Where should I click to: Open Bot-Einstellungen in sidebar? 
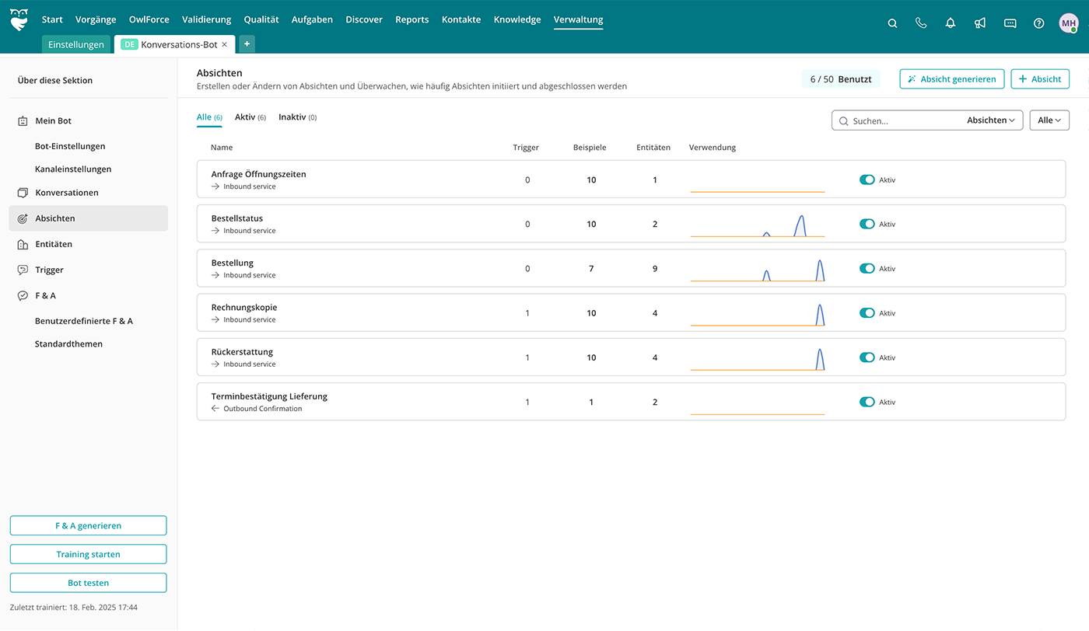70,146
